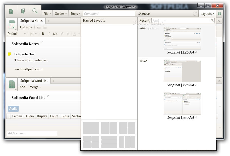Add new tab beside Softpedia Notes

[48, 21]
